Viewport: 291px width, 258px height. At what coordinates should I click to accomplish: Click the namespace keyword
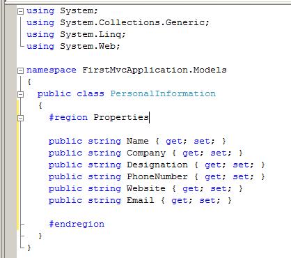coord(52,70)
